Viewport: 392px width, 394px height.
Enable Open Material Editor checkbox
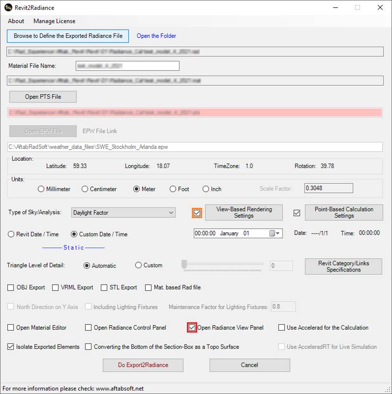[x=11, y=328]
